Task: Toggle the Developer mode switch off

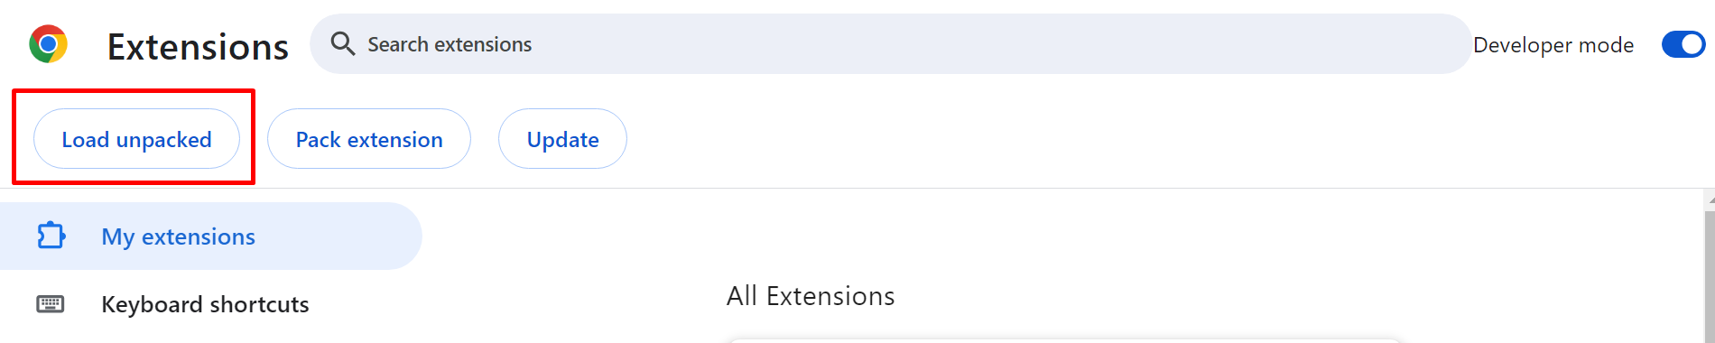Action: pos(1683,44)
